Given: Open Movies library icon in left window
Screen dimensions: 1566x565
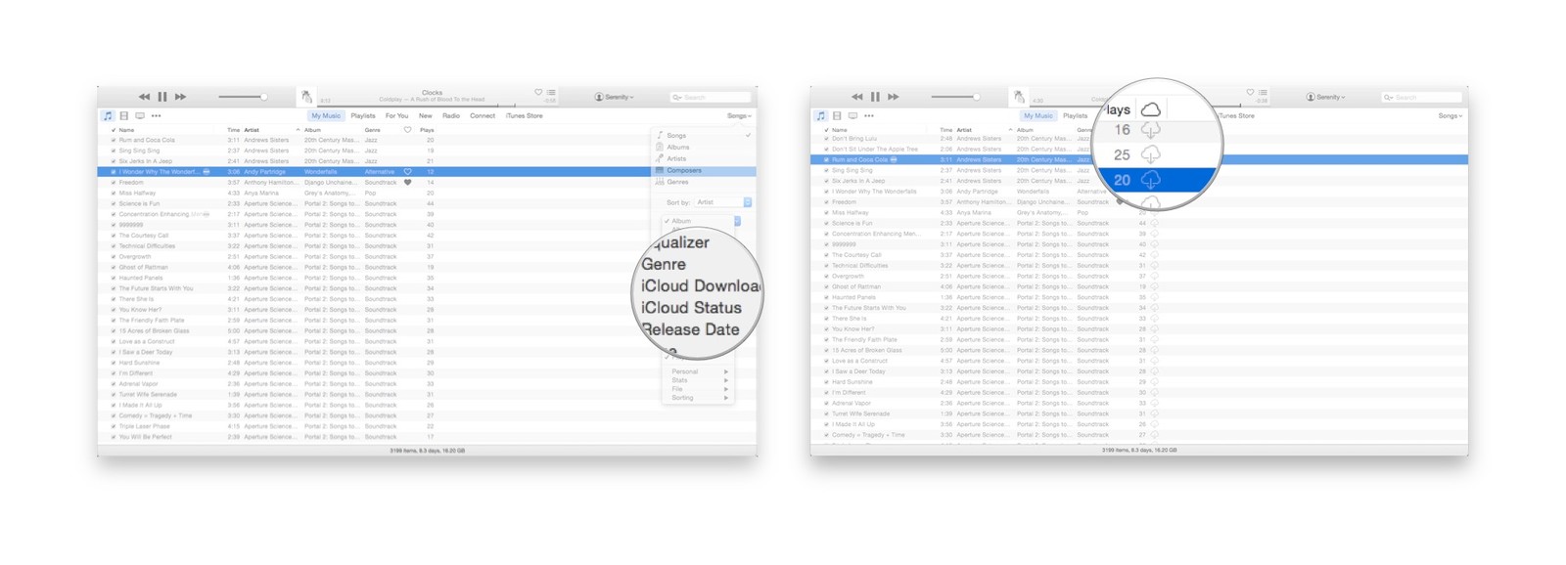Looking at the screenshot, I should (124, 115).
